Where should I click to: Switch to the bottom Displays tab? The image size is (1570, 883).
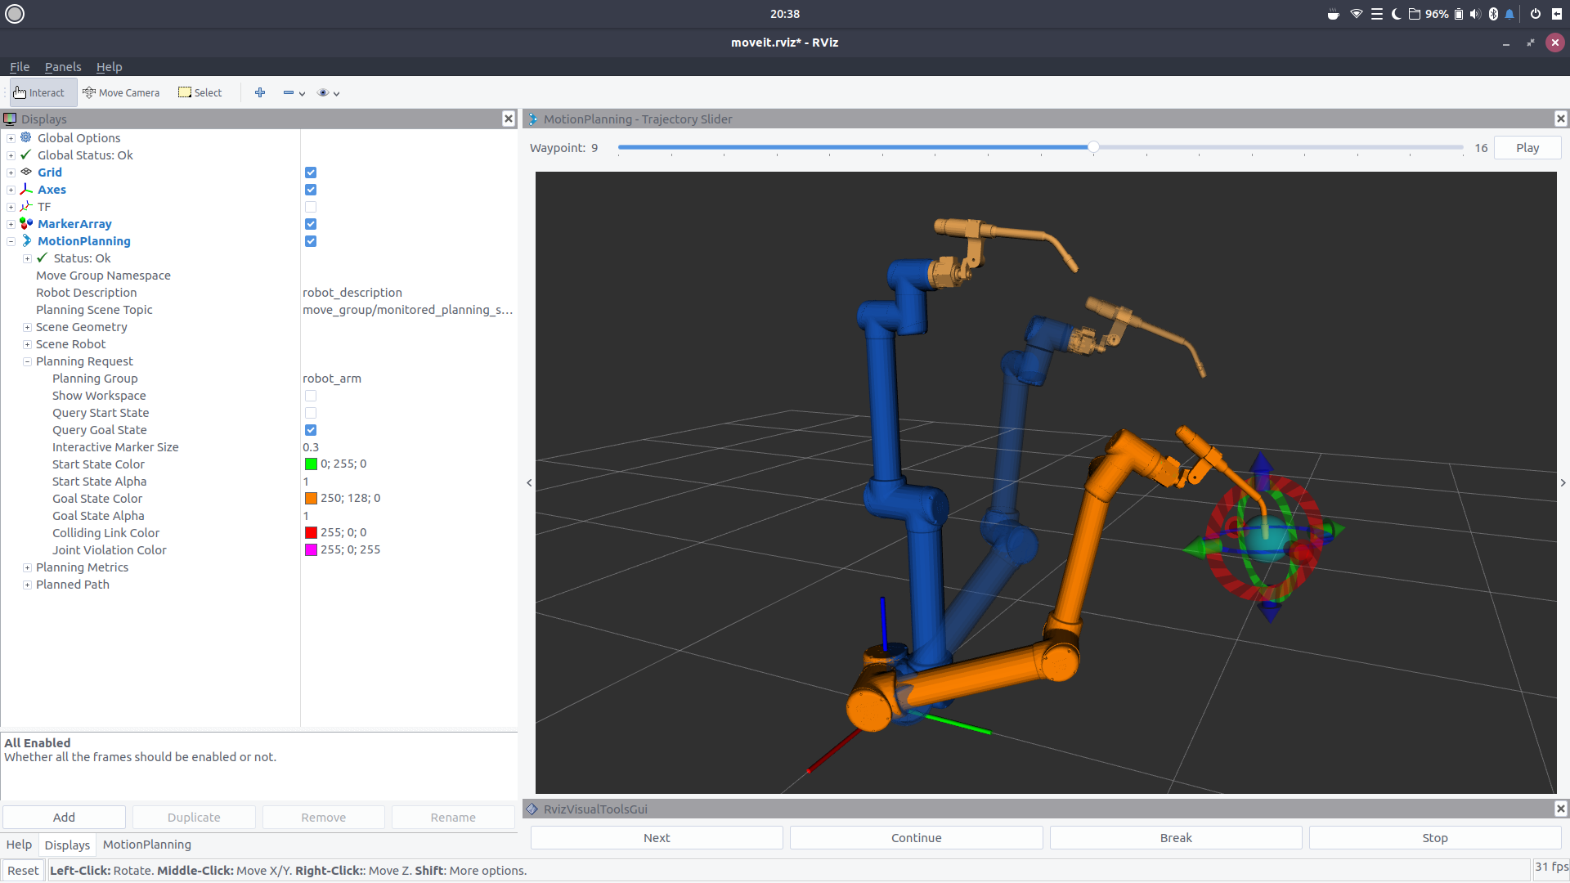pos(67,845)
